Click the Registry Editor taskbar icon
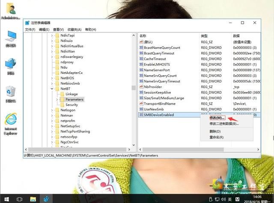Screen dimensions: 274x203 pyautogui.click(x=46, y=199)
